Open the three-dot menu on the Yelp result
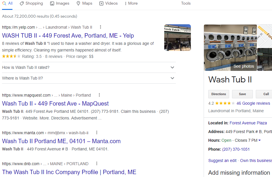 [100, 27]
